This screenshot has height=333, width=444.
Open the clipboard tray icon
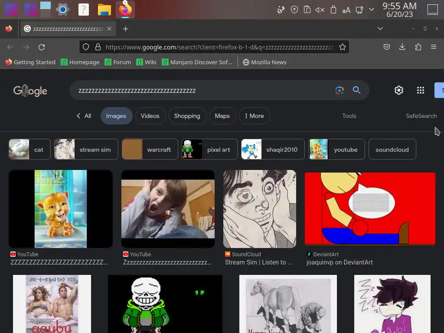pyautogui.click(x=307, y=10)
